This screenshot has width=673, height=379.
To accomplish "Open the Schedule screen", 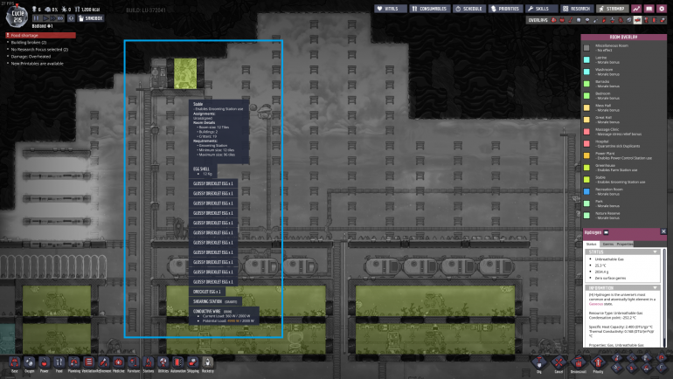I will [x=468, y=9].
